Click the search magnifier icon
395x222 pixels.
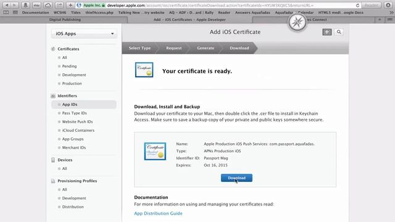[339, 32]
